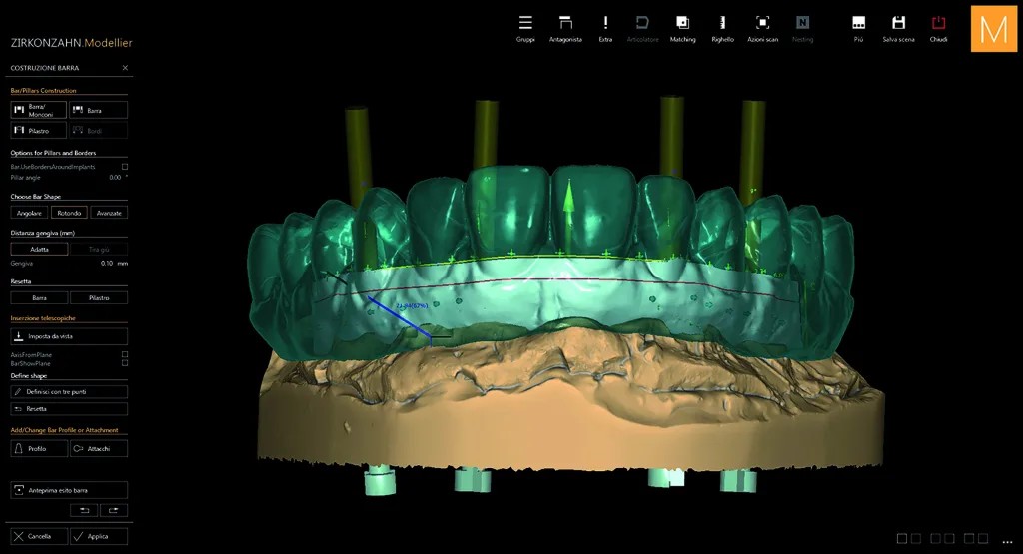Click the Definisci con tre punti button
1023x554 pixels.
point(69,391)
